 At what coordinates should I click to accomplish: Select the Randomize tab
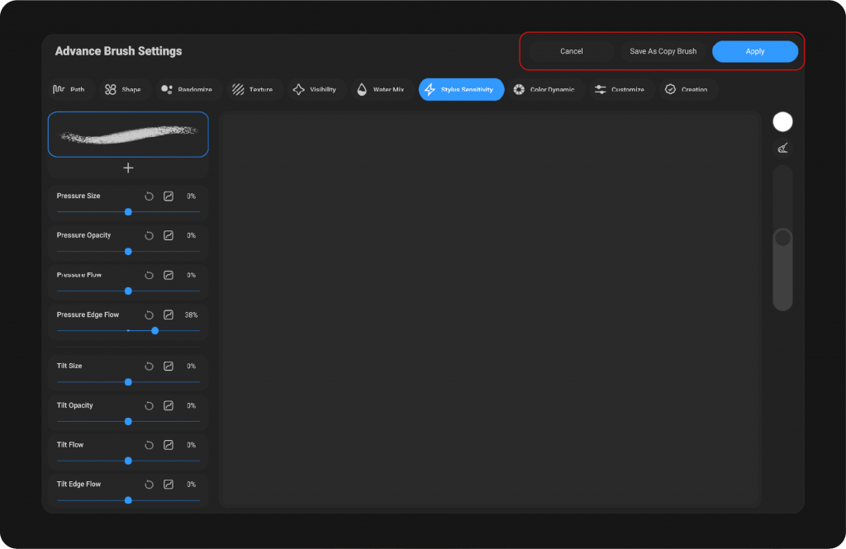(x=187, y=89)
